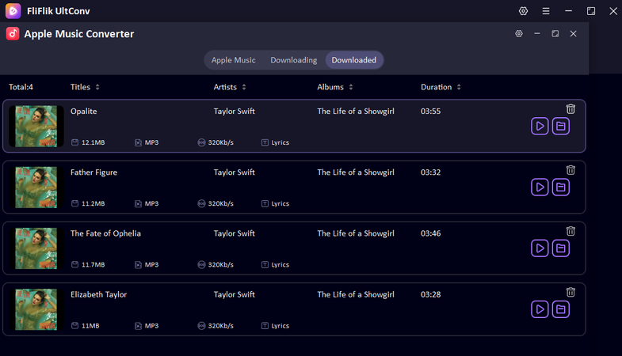Click the Opalite album cover thumbnail
This screenshot has width=622, height=356.
pos(36,127)
